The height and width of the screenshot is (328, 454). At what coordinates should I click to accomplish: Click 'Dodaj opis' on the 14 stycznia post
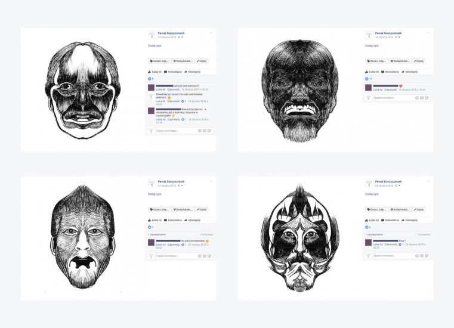pos(155,46)
